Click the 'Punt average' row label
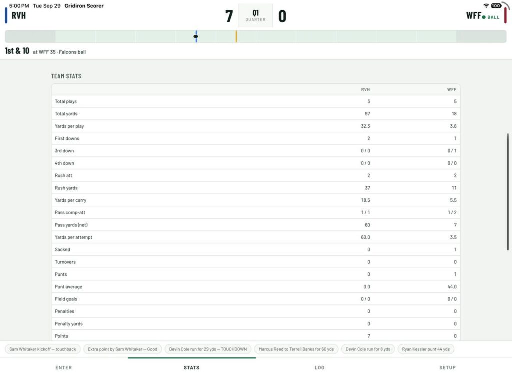This screenshot has height=384, width=512. click(68, 287)
